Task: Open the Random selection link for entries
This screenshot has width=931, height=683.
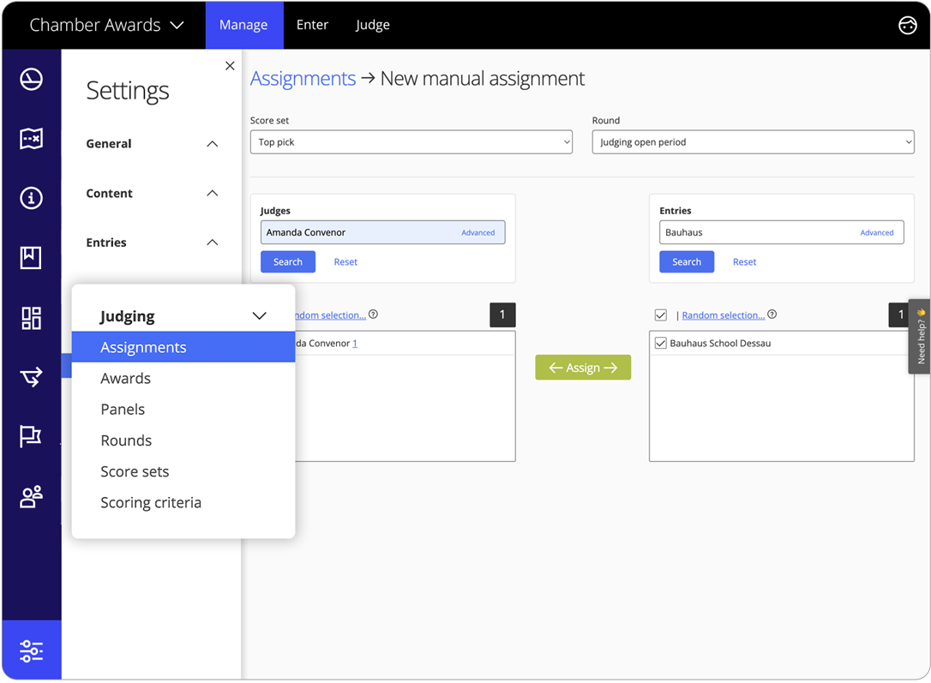Action: coord(723,315)
